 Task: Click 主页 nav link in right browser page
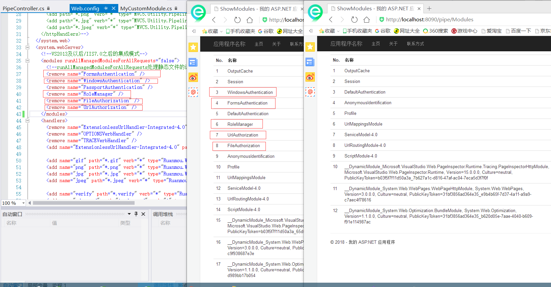point(376,44)
